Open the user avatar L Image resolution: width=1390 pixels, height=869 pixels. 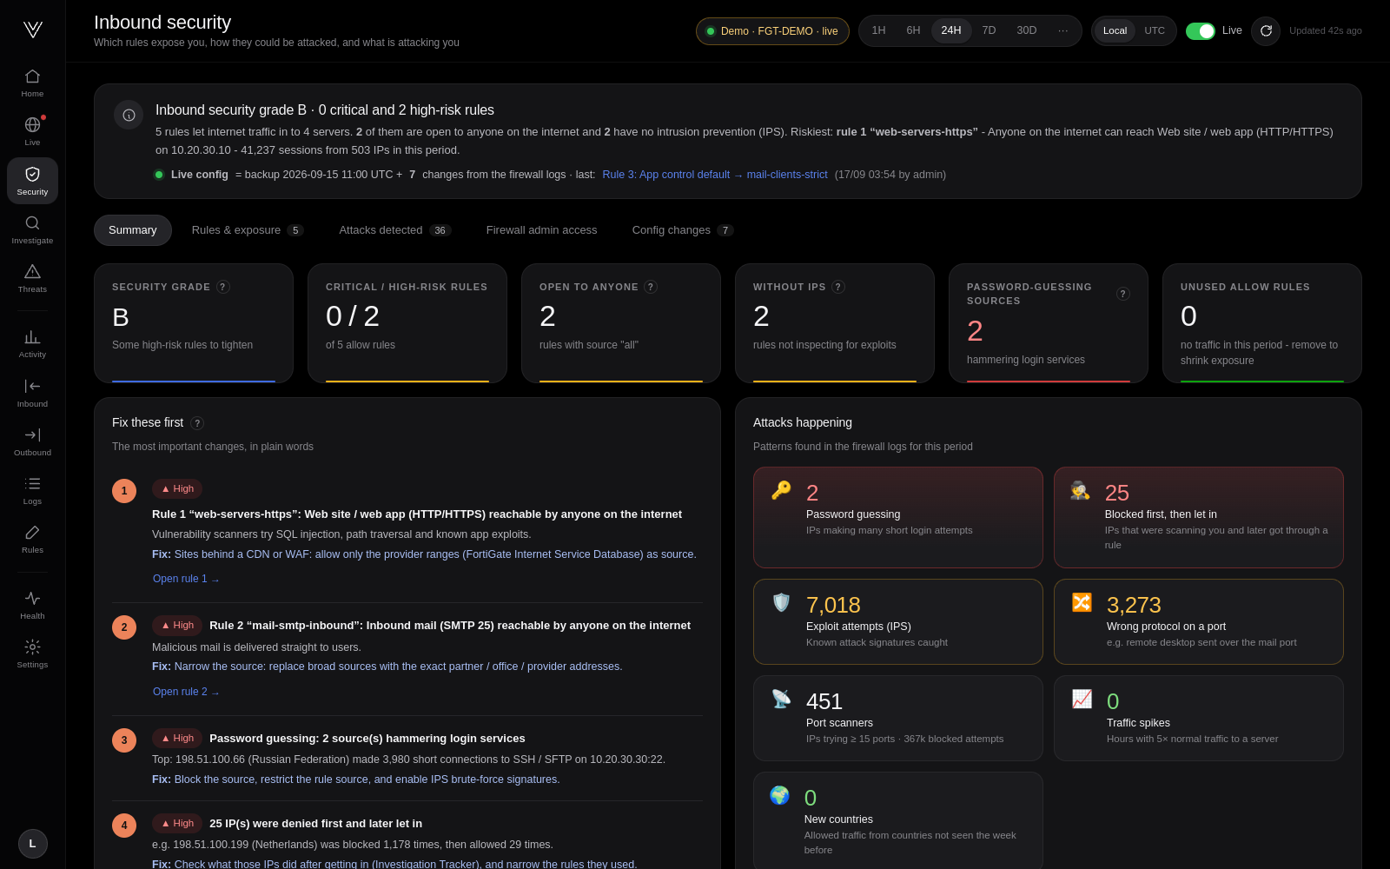click(33, 844)
